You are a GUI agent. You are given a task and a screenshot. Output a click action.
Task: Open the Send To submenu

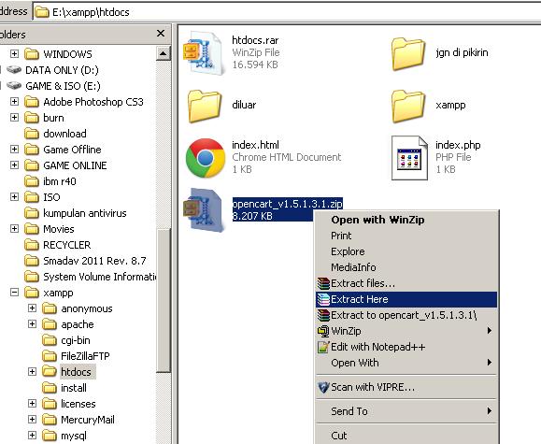click(x=406, y=411)
